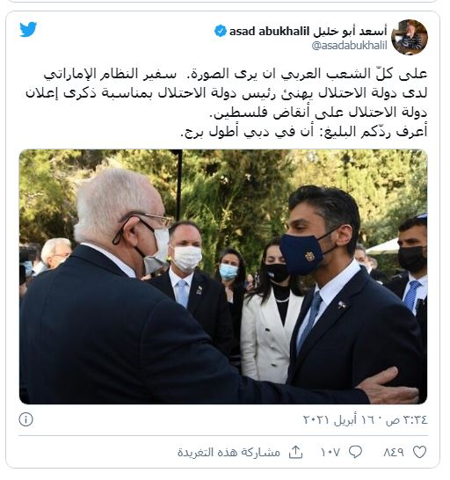
Task: Click the display name asad abukhalil
Action: pyautogui.click(x=269, y=32)
